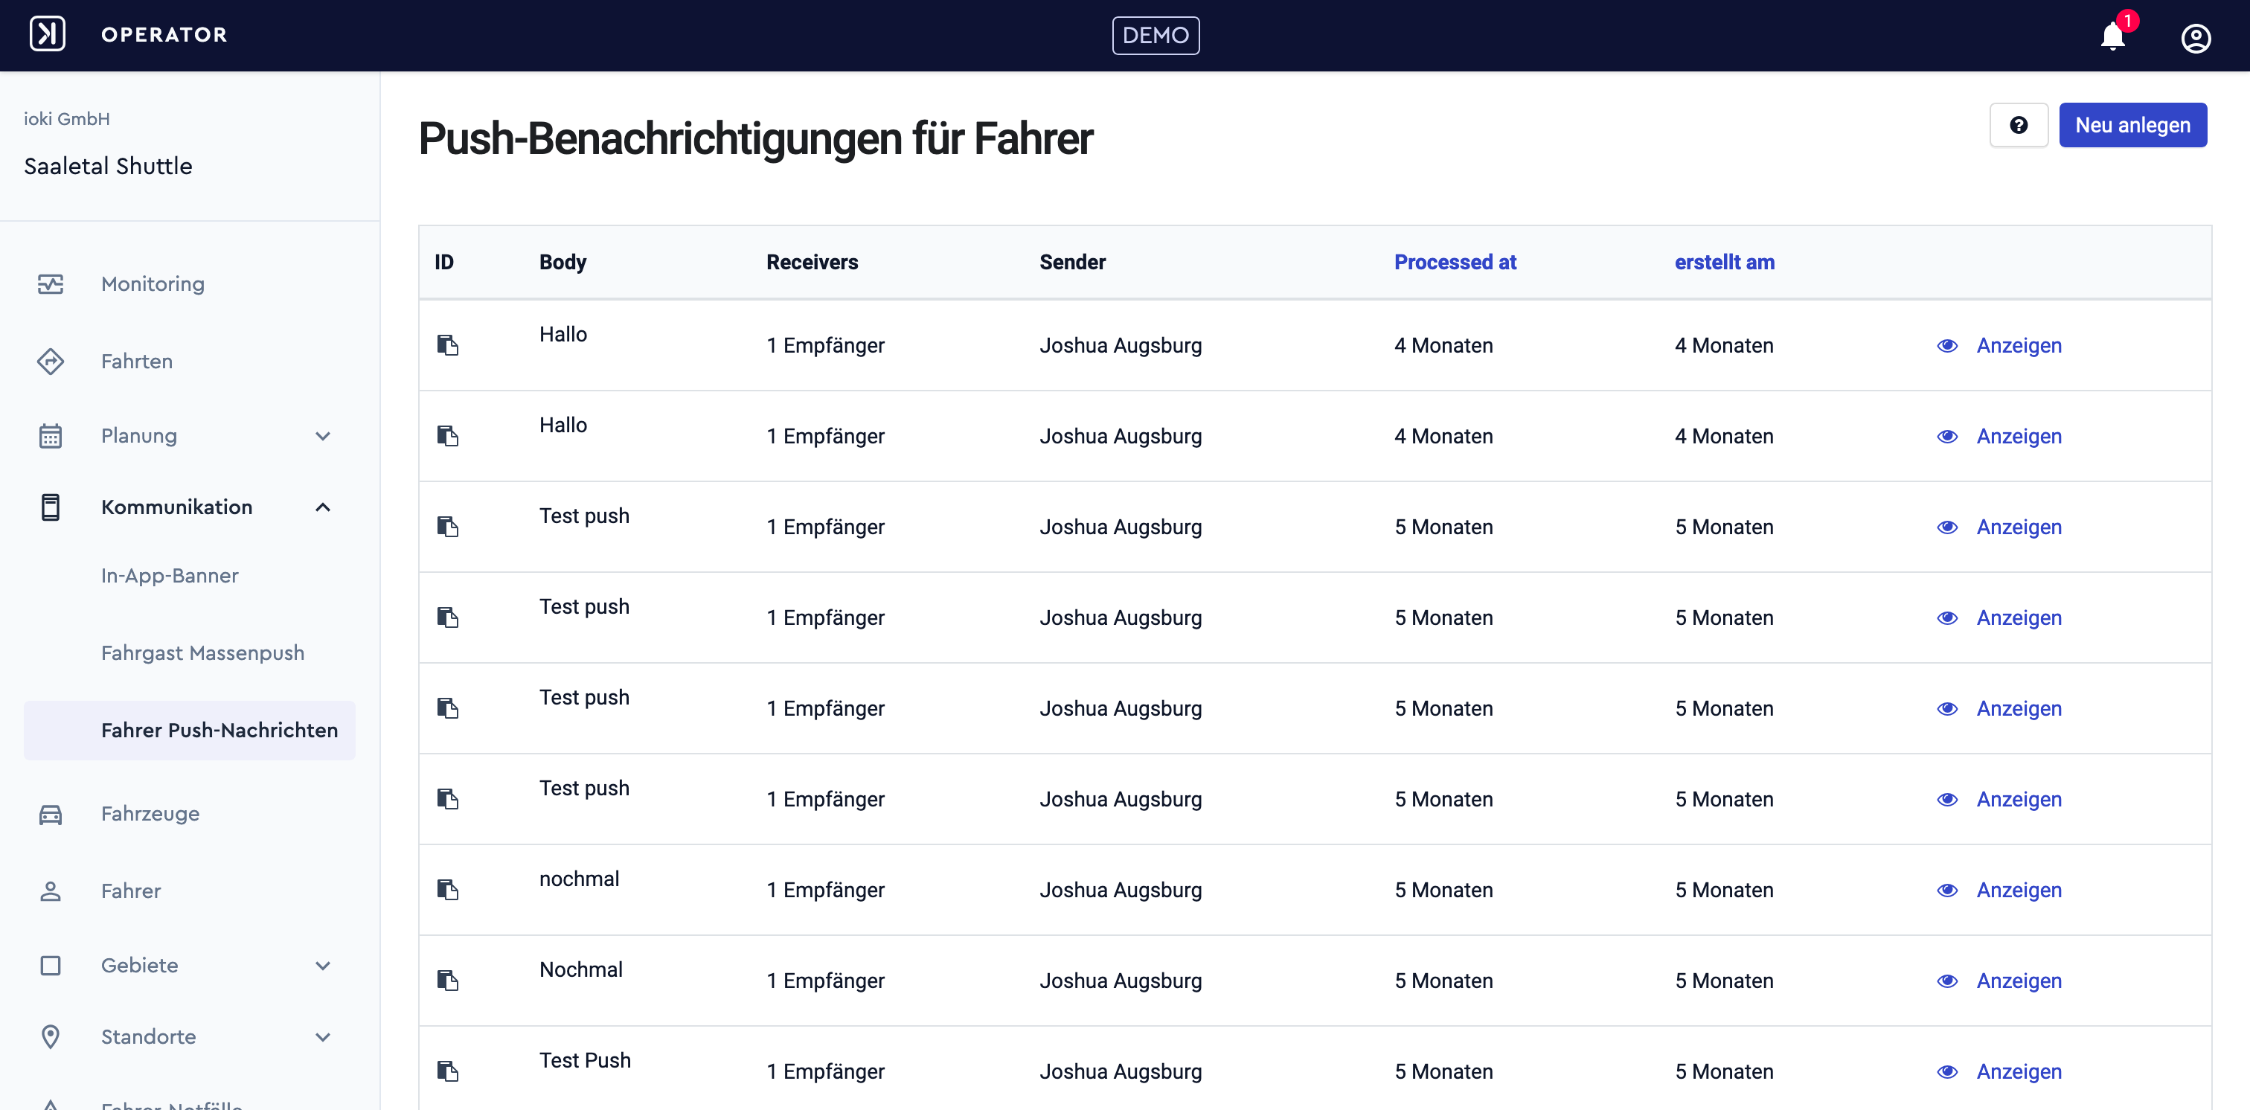Open the Monitoring menu item
2250x1110 pixels.
pyautogui.click(x=153, y=284)
